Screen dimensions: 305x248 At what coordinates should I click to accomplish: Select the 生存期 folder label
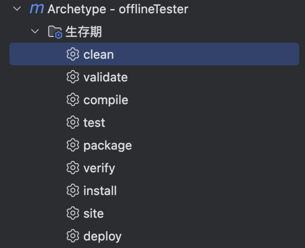pos(83,32)
